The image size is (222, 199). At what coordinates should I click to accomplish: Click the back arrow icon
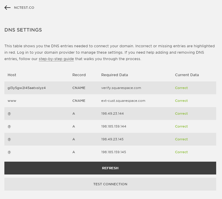click(x=7, y=8)
